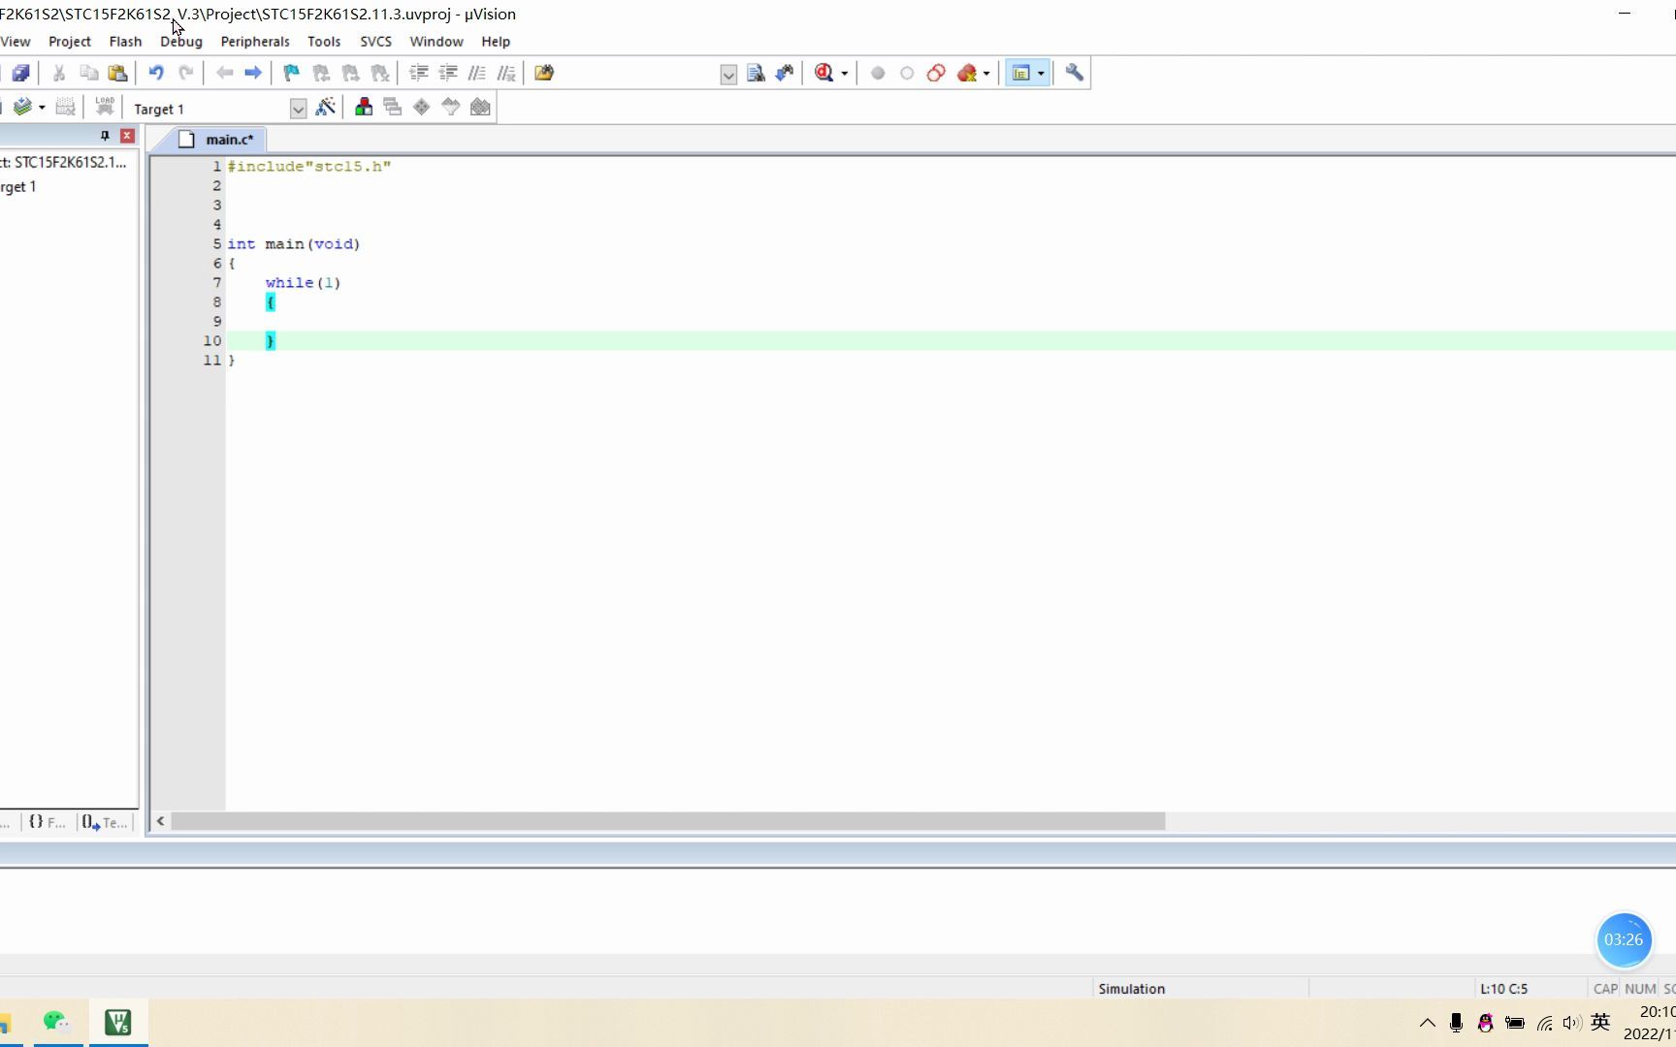Toggle the project window layout button

point(1020,73)
